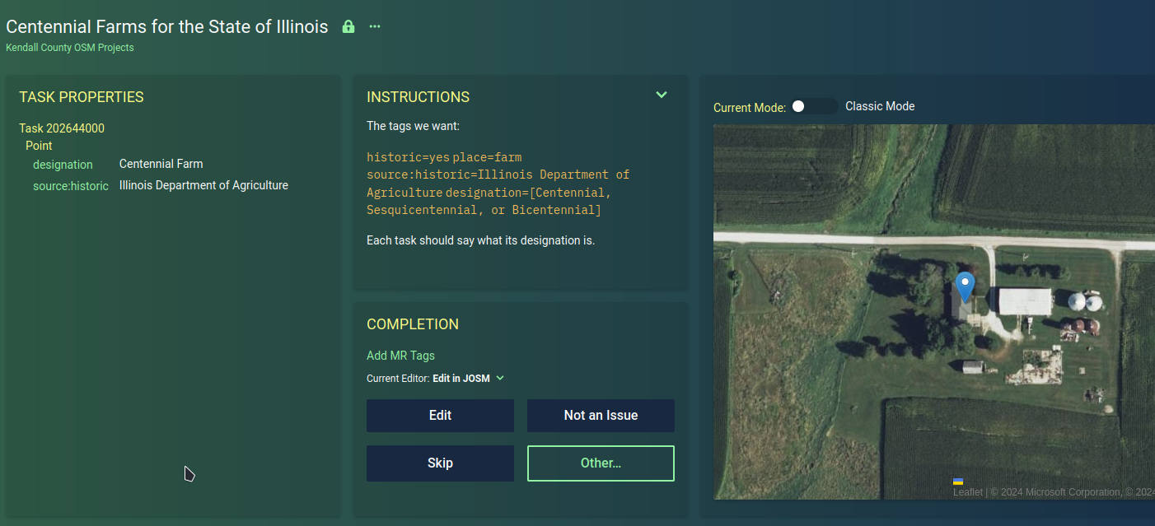Click the Centennial Farms challenge title
The image size is (1155, 526).
coord(167,26)
